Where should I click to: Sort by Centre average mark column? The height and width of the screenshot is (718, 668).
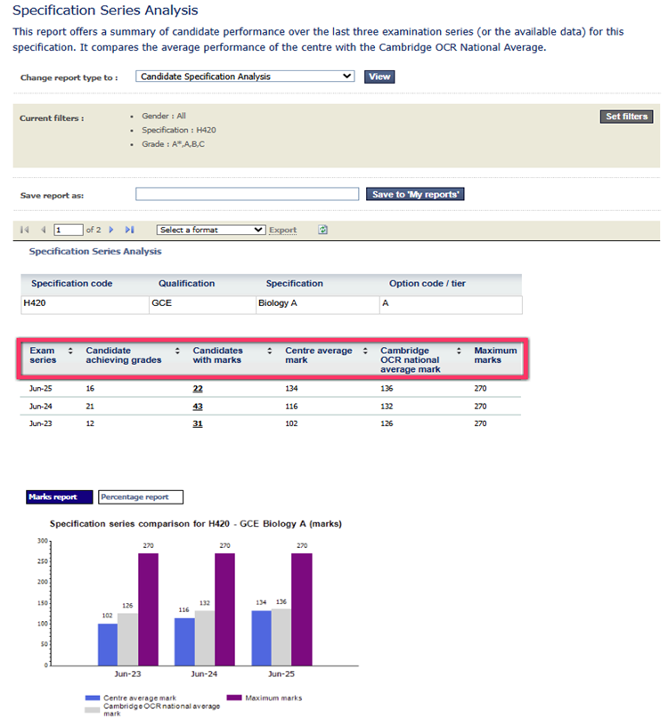pos(365,351)
